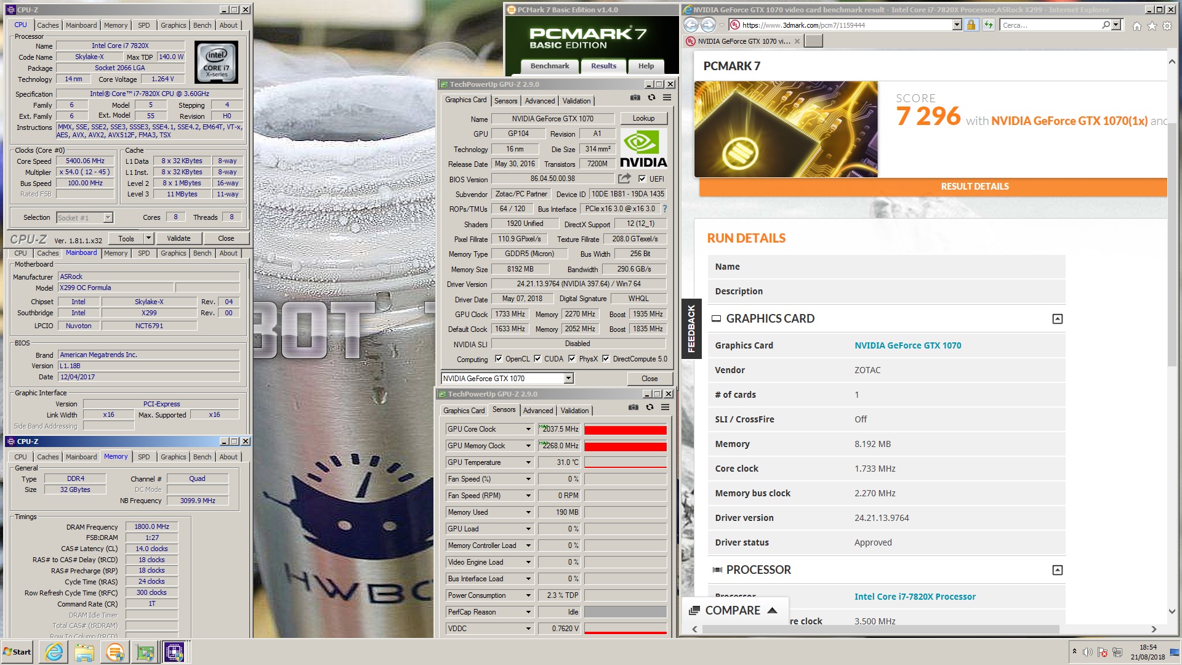Collapse the GRAPHICS CARD section on 3DMark page
Viewport: 1182px width, 665px height.
point(1058,319)
